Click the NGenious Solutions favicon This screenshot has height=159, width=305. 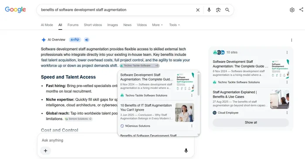[122, 126]
